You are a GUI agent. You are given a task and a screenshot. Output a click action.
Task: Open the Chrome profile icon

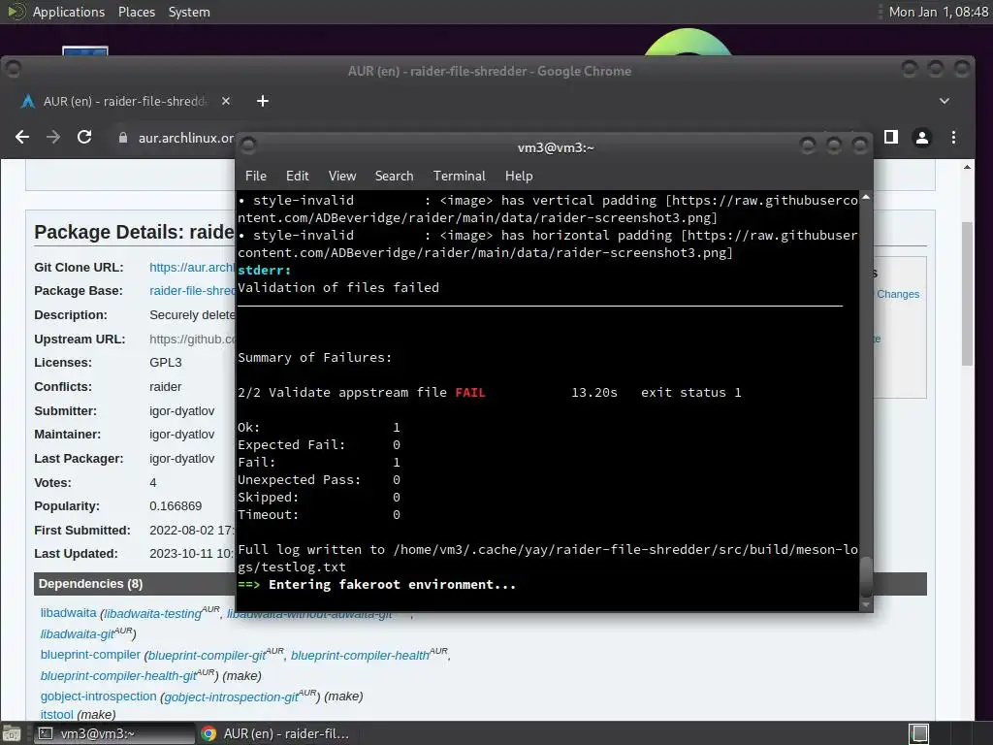(x=922, y=137)
